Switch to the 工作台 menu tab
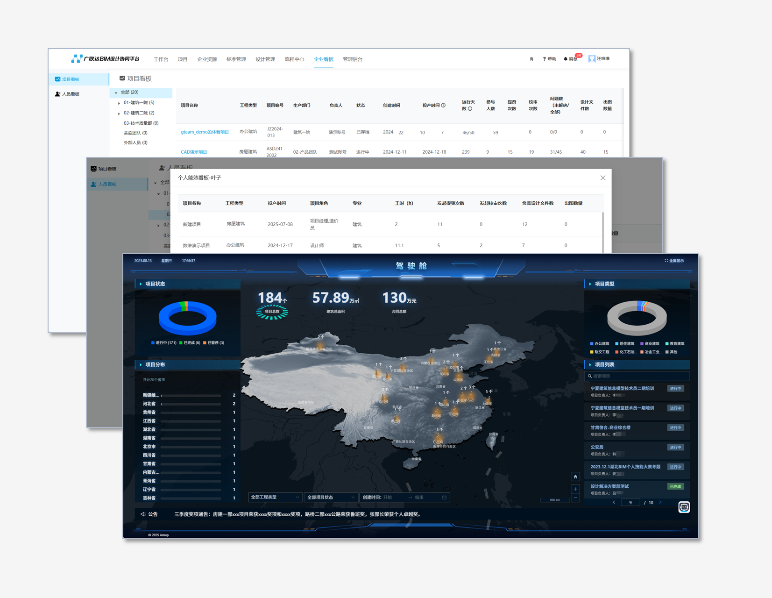 tap(161, 59)
